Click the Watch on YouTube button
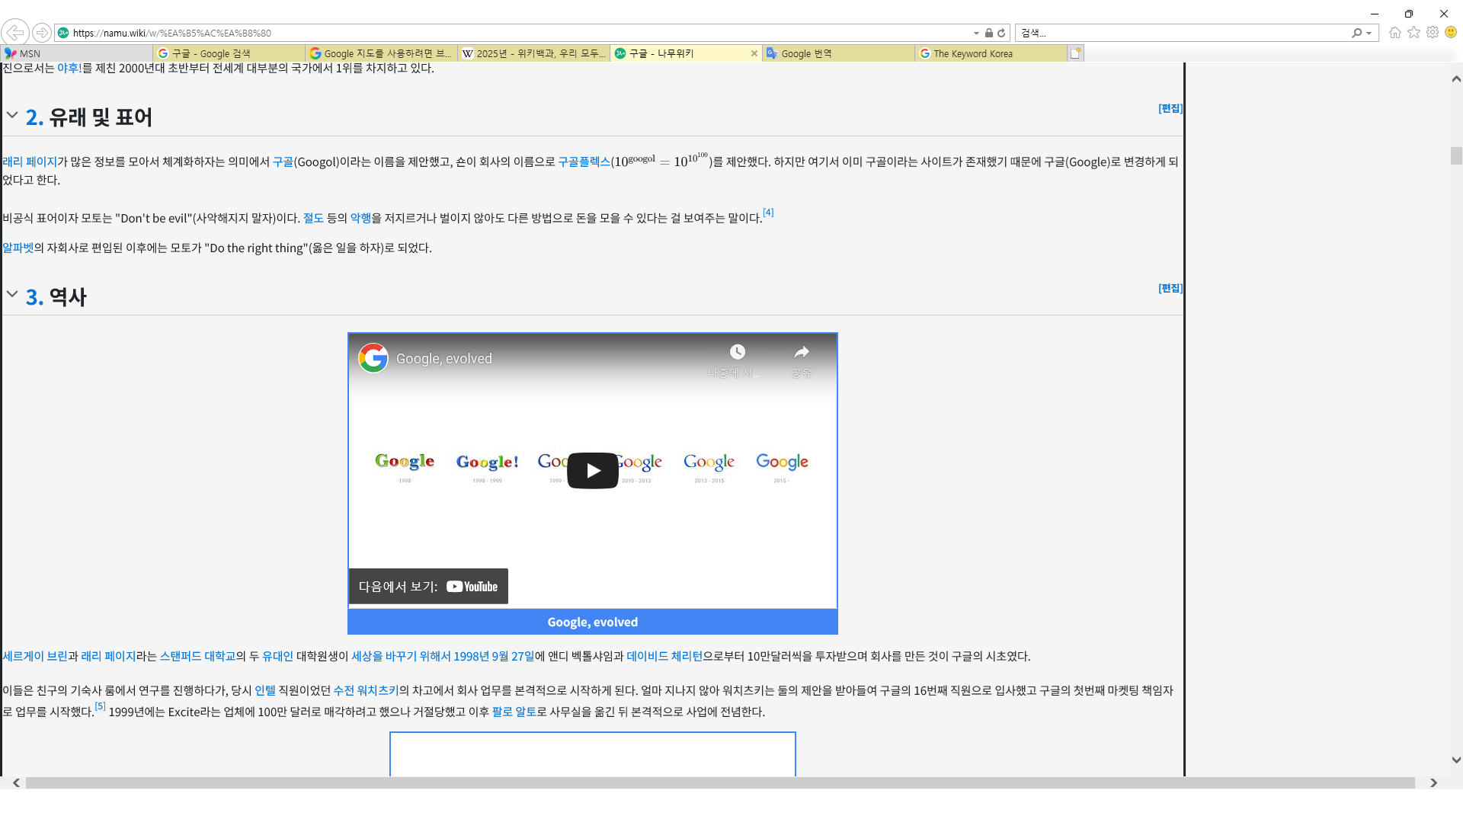 [428, 587]
